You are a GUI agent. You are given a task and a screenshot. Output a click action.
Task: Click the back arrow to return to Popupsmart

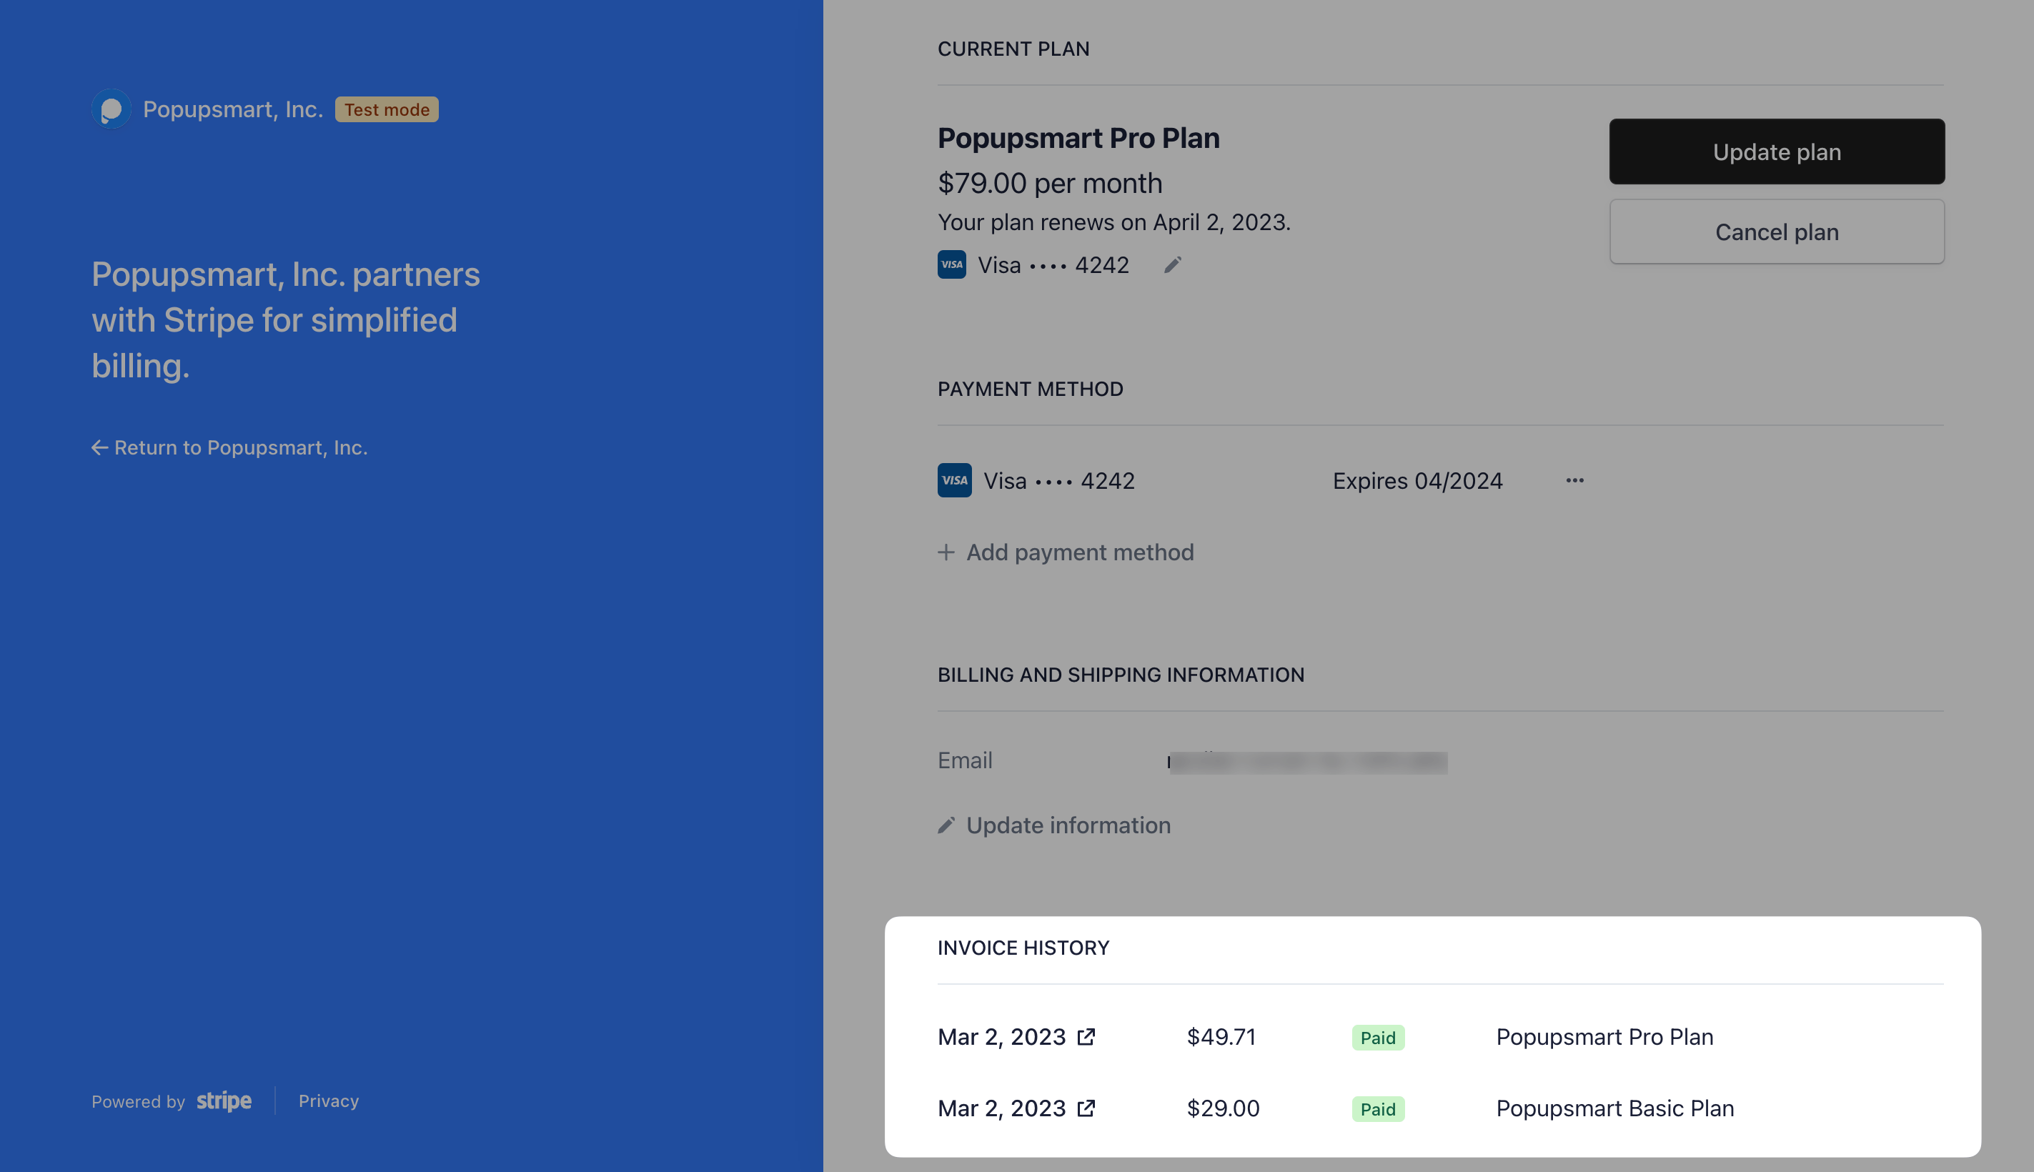click(x=100, y=447)
